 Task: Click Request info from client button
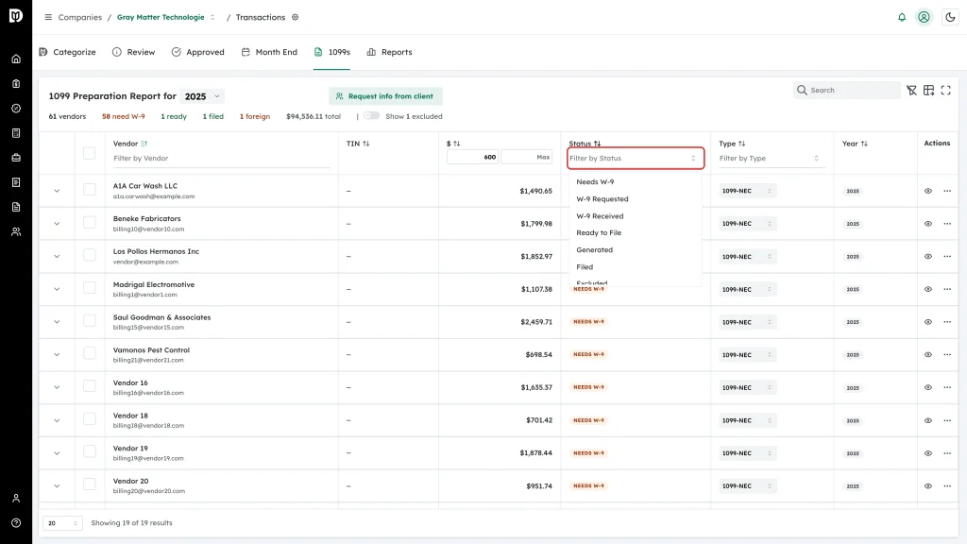385,96
